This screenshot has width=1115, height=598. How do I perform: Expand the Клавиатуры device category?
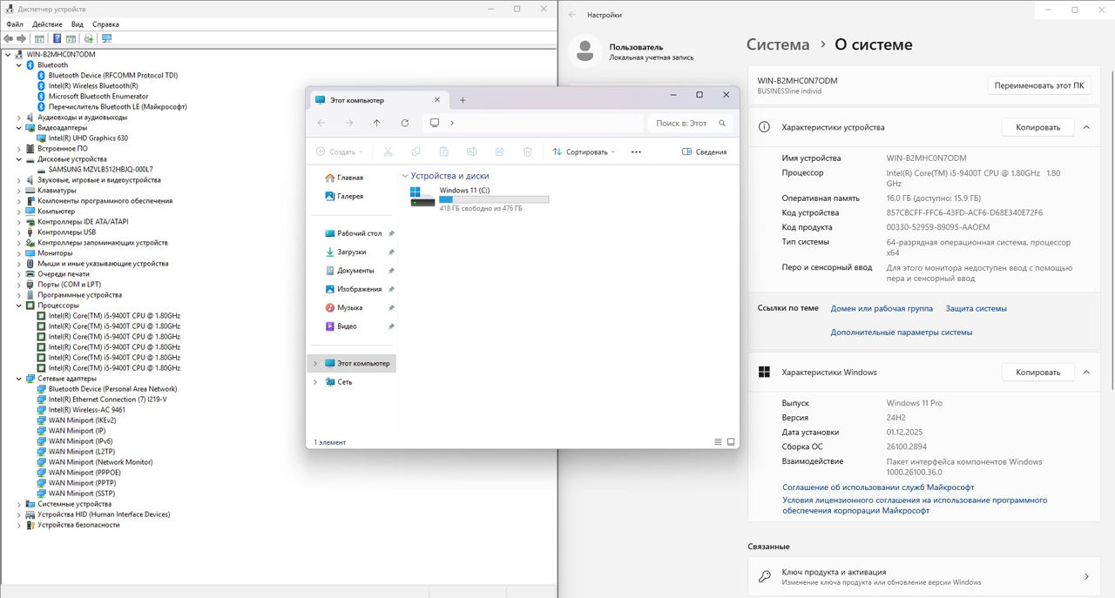(x=19, y=191)
